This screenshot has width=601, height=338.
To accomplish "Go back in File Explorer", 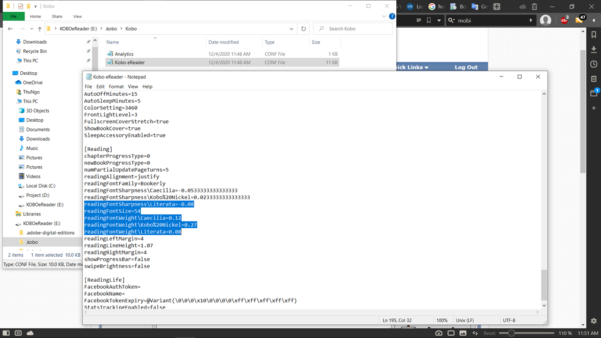I will (10, 29).
